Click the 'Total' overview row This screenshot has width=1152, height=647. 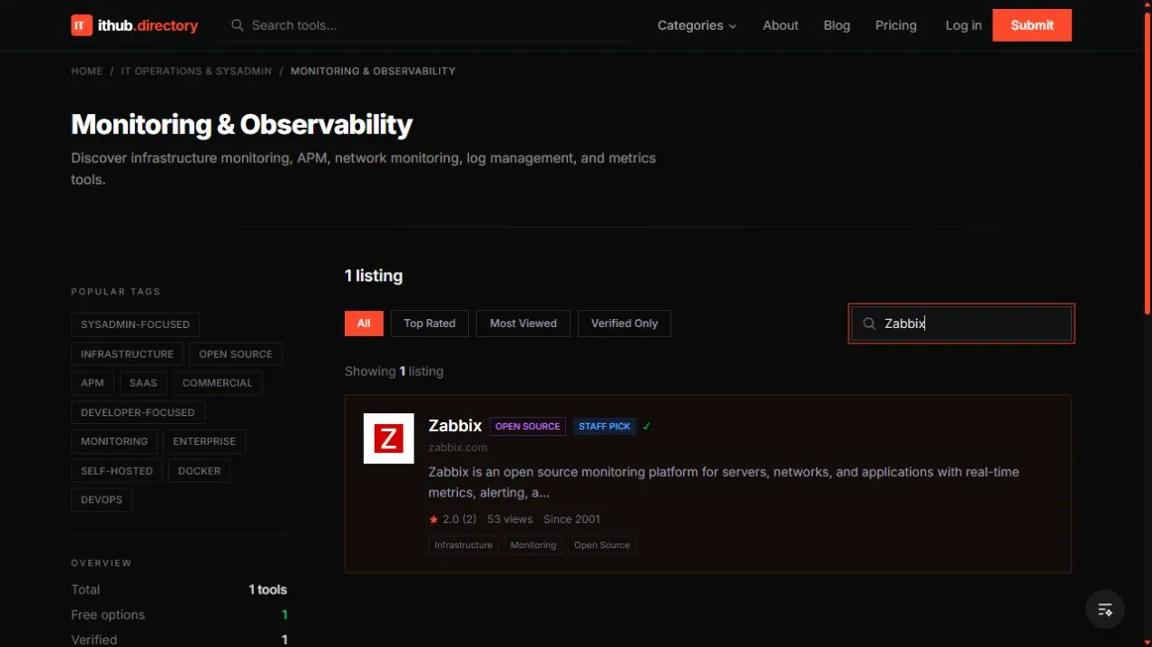(179, 589)
